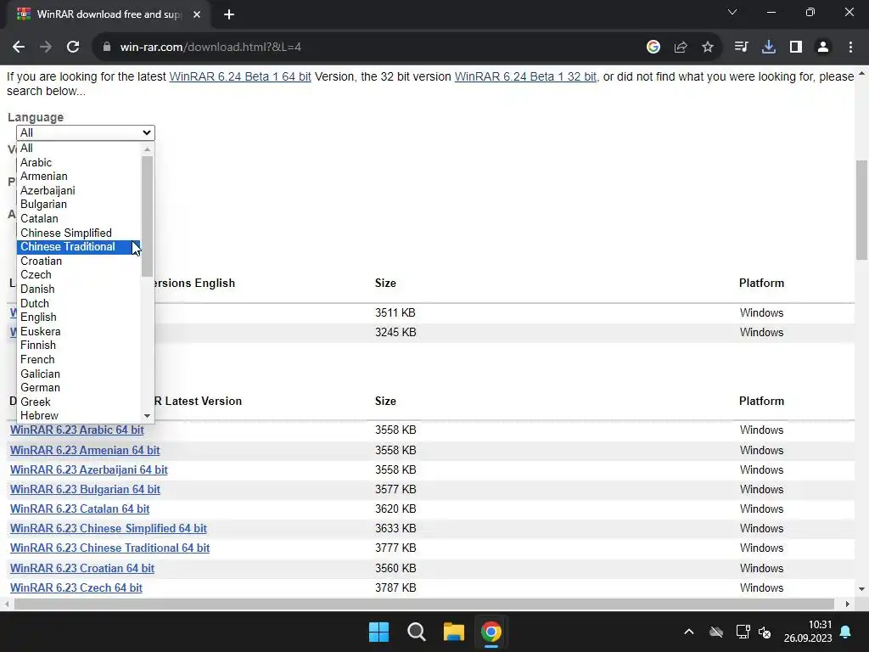The width and height of the screenshot is (869, 652).
Task: Click the language list scroll-down arrow
Action: pyautogui.click(x=147, y=416)
